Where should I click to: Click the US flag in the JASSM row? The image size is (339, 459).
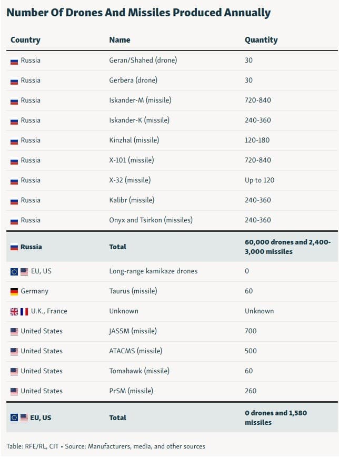click(14, 331)
